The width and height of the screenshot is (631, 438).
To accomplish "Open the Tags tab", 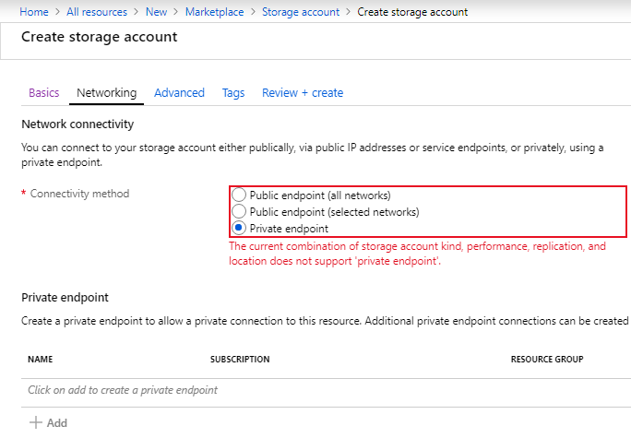I will point(233,93).
